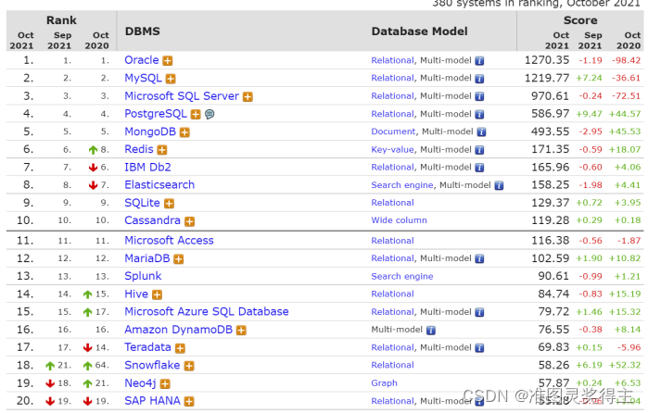Open the Microsoft Azure SQL Database link
The height and width of the screenshot is (413, 648).
click(x=207, y=311)
